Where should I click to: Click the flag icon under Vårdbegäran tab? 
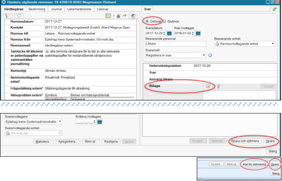click(8, 16)
